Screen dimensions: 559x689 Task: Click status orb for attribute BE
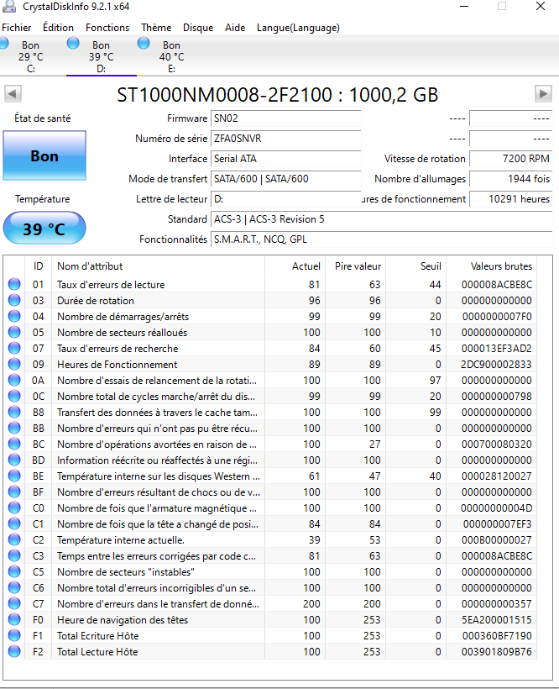[x=14, y=476]
